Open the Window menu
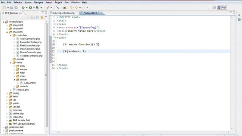Image resolution: width=242 pixels, height=136 pixels. pyautogui.click(x=75, y=3)
